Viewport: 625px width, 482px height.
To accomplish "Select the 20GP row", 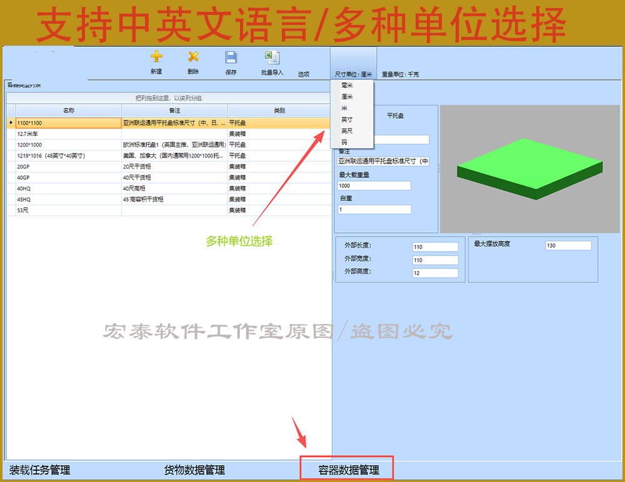I will (169, 167).
